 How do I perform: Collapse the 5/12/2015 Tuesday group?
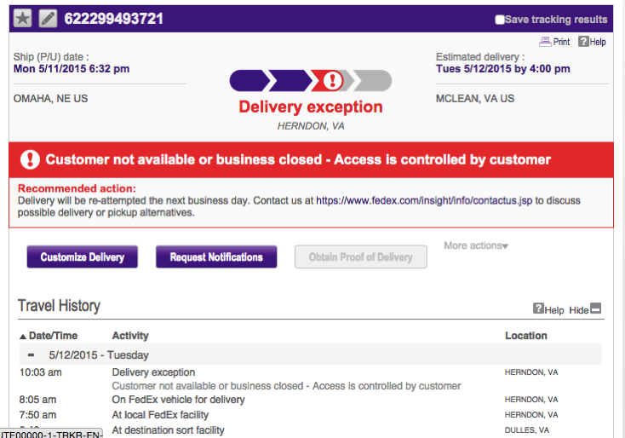[32, 354]
